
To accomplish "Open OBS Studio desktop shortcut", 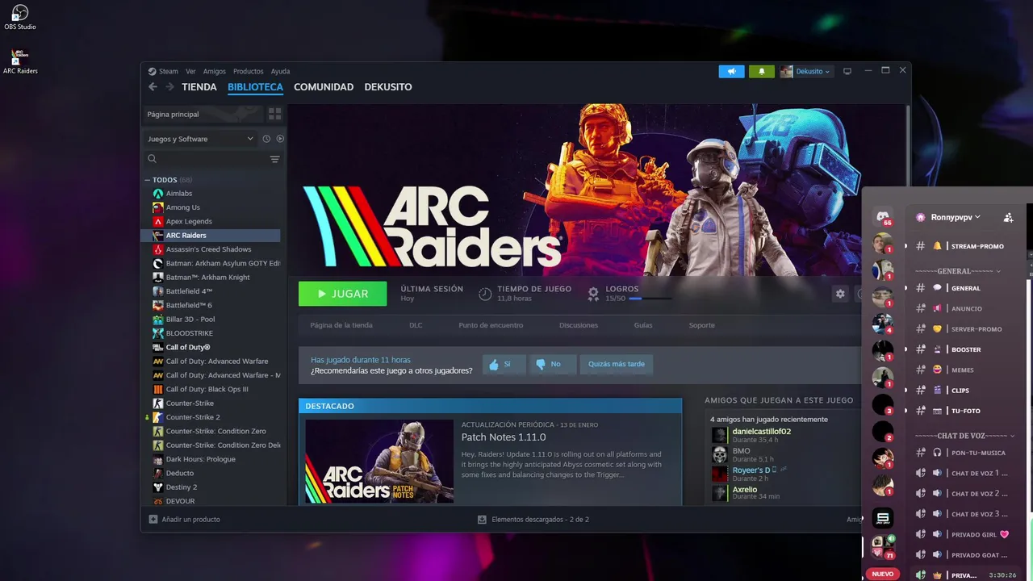I will pyautogui.click(x=20, y=17).
